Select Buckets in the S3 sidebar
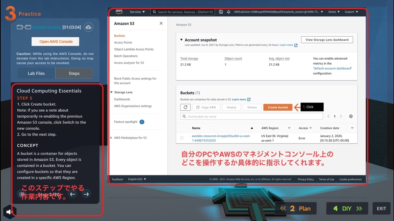 coord(120,36)
